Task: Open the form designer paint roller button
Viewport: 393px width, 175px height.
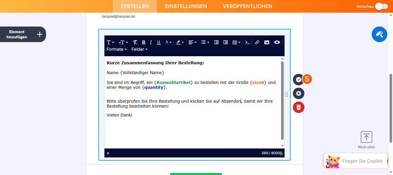Action: (379, 34)
